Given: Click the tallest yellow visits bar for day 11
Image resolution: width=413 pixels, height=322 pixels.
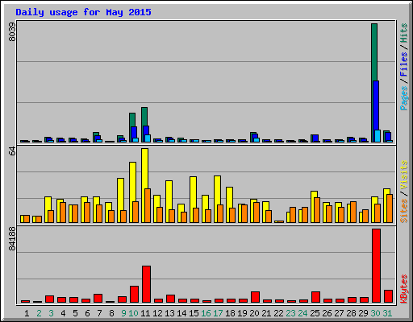Looking at the screenshot, I should point(144,169).
